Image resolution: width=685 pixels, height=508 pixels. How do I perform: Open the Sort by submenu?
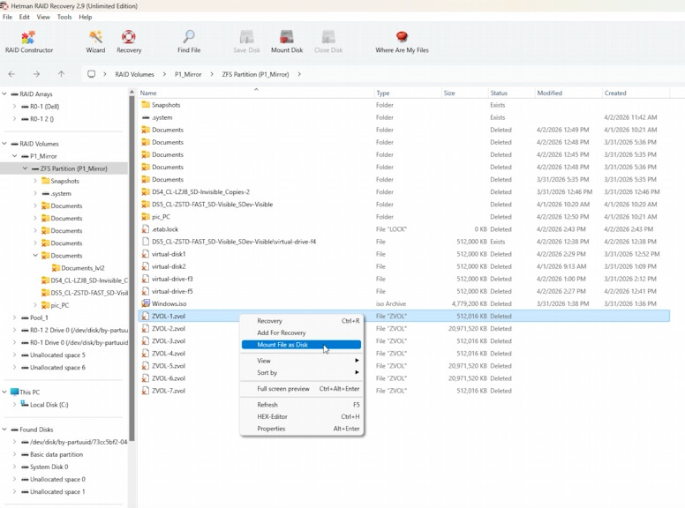(301, 373)
